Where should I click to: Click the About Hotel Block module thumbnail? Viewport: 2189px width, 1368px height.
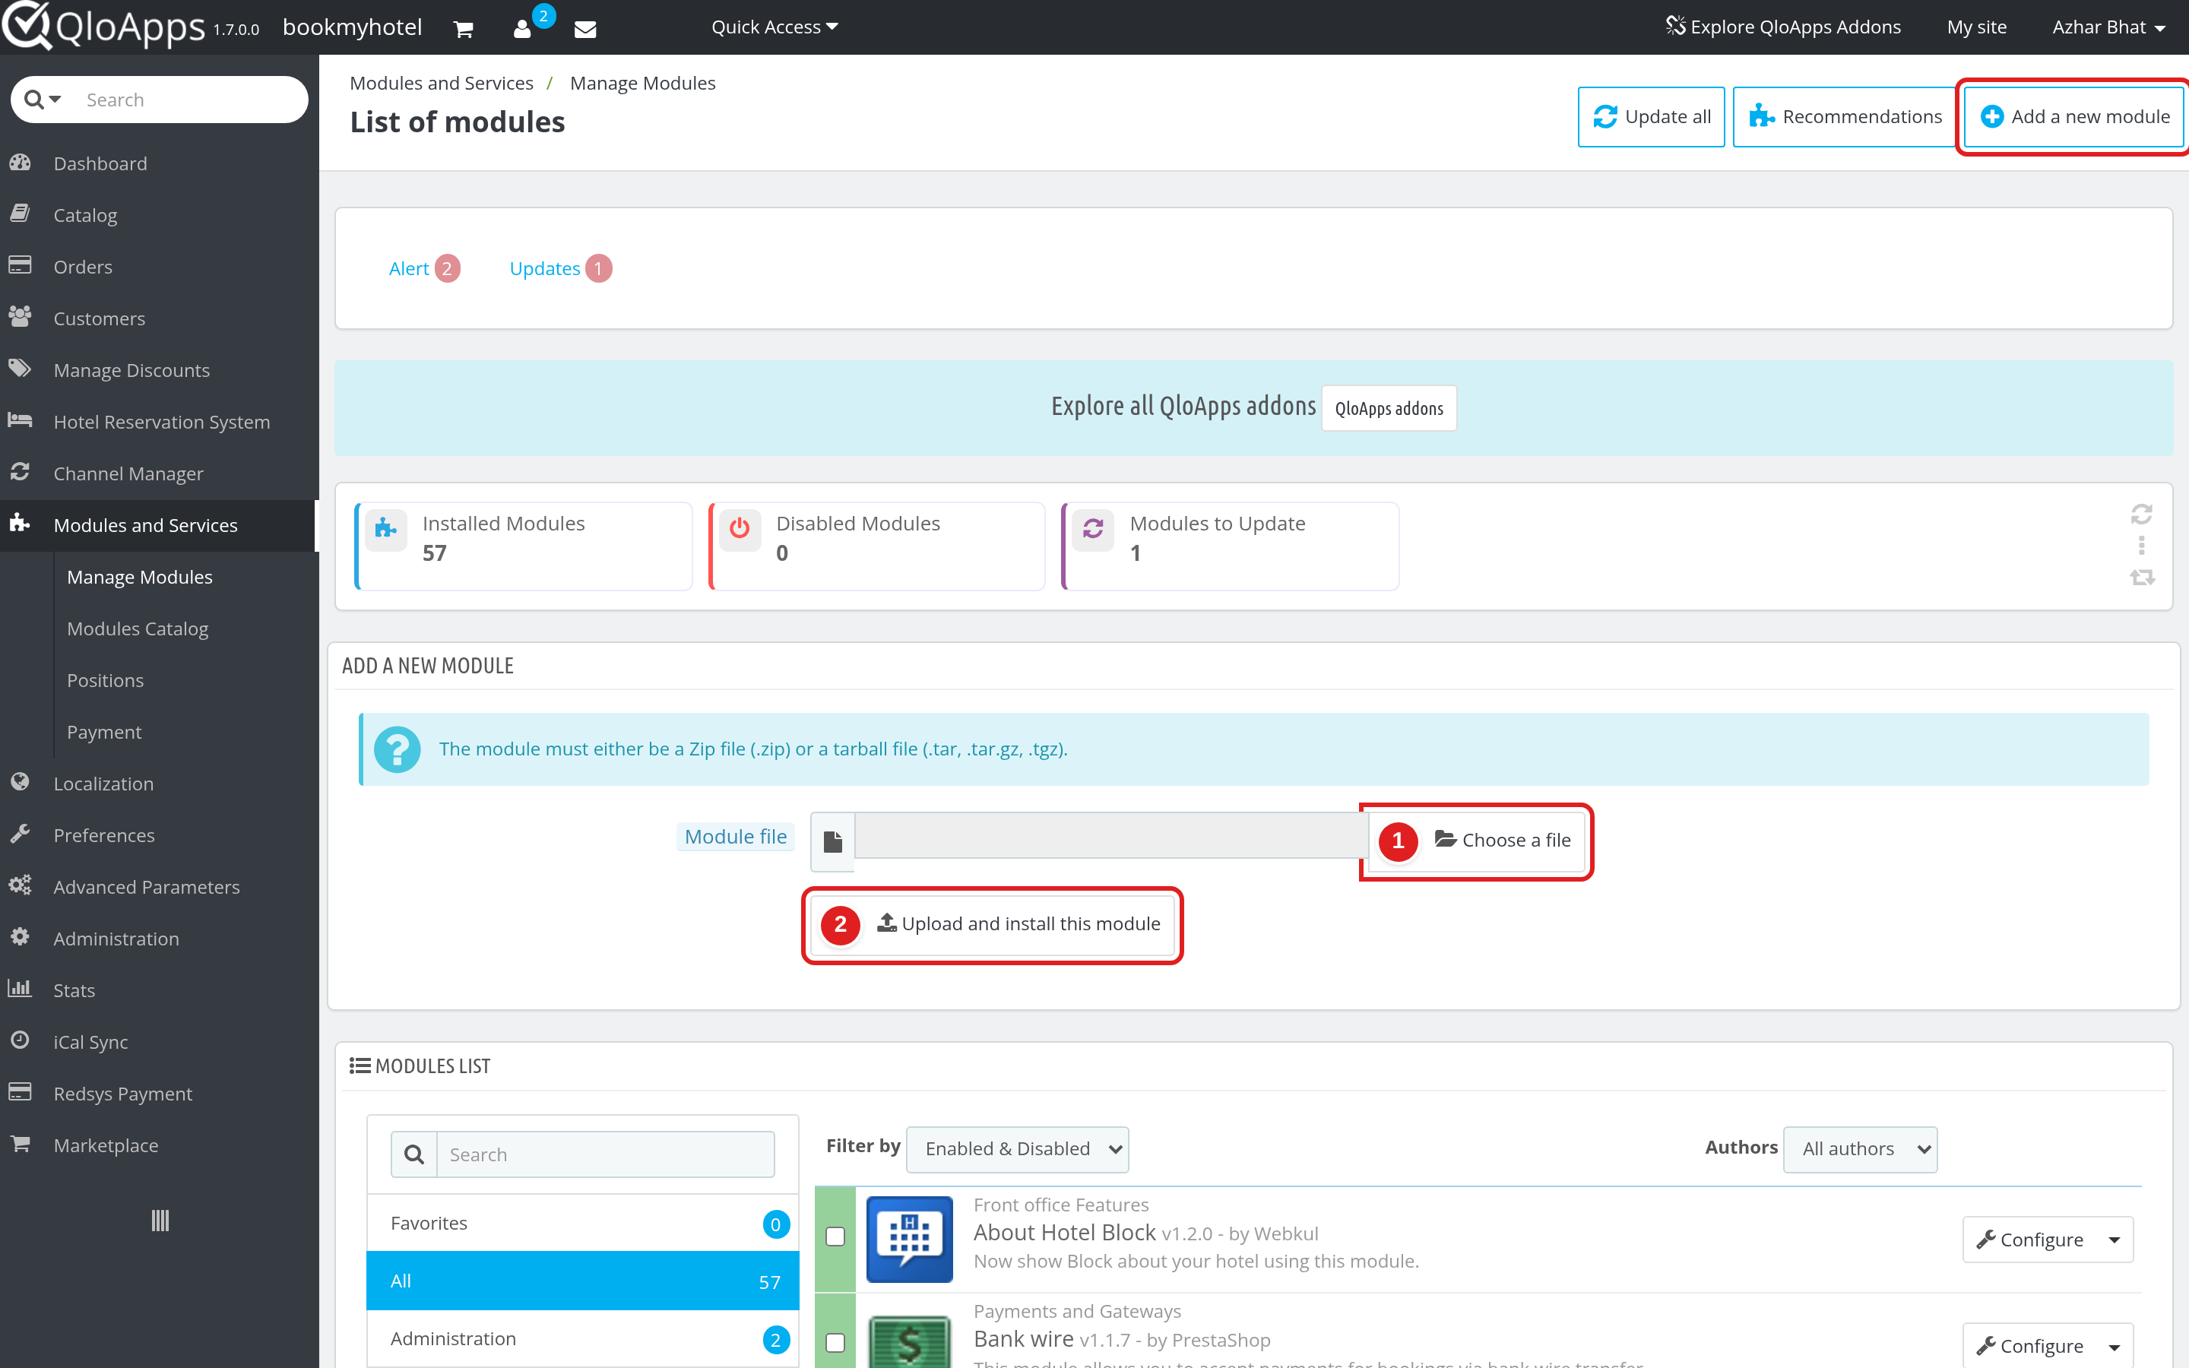click(909, 1239)
